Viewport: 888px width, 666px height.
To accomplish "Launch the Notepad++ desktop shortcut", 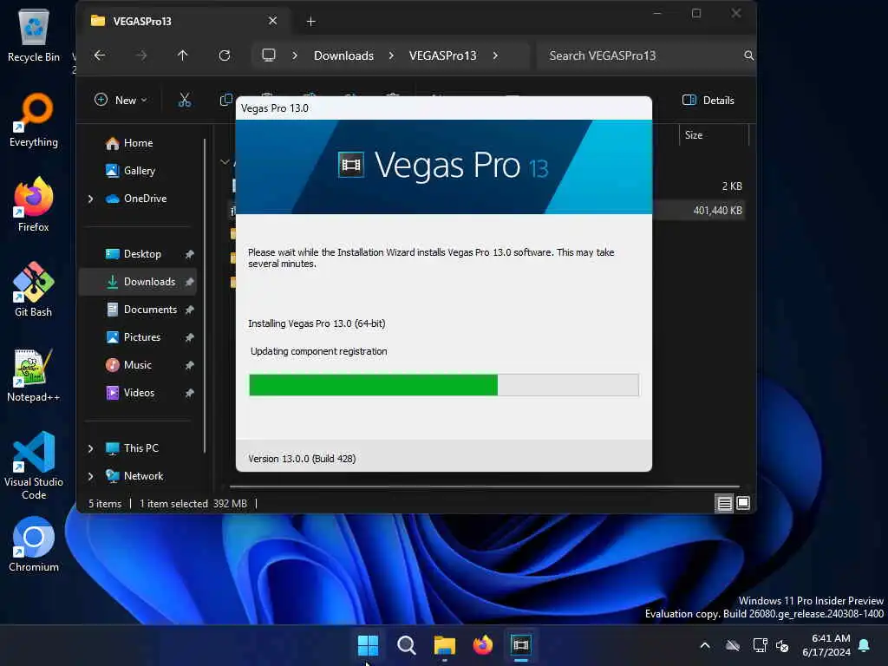I will [x=34, y=375].
